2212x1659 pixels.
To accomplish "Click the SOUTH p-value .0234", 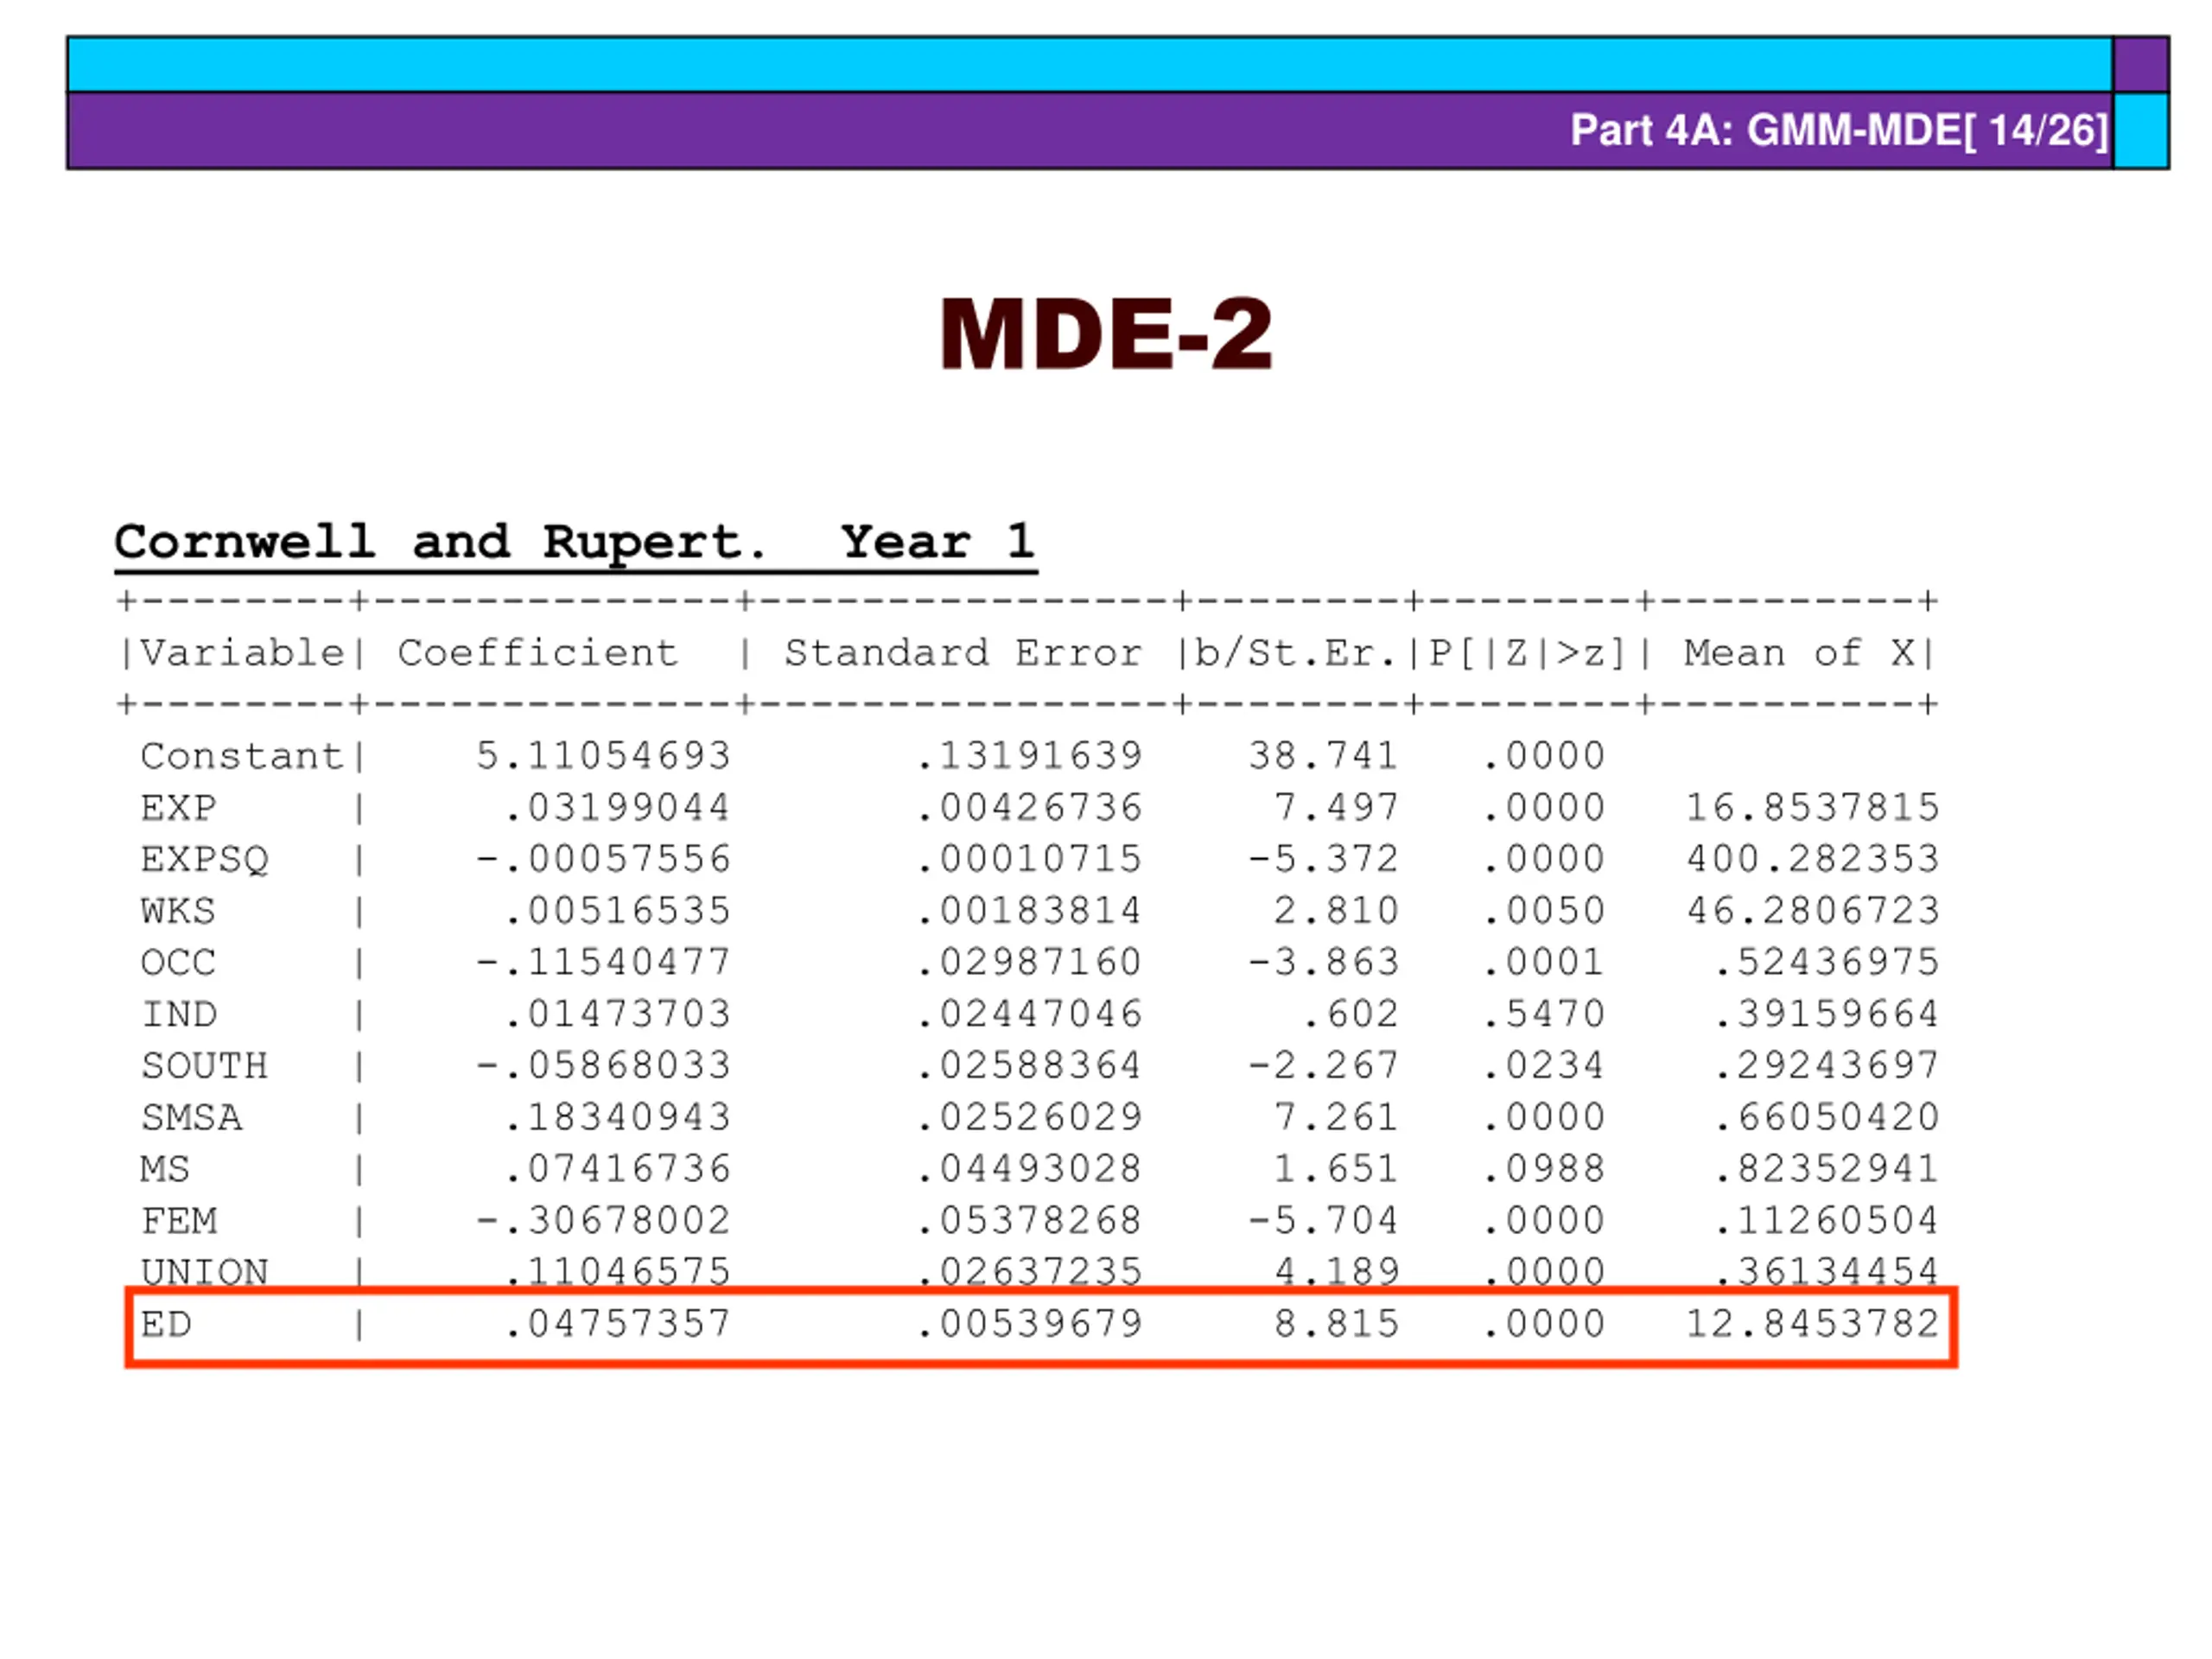I will coord(1544,1066).
